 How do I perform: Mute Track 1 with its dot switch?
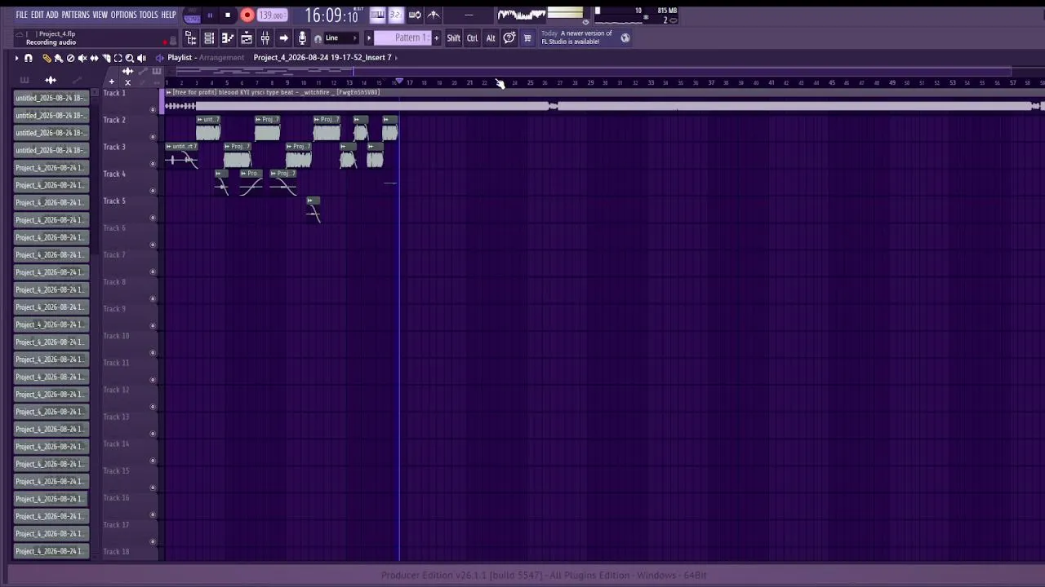click(153, 109)
